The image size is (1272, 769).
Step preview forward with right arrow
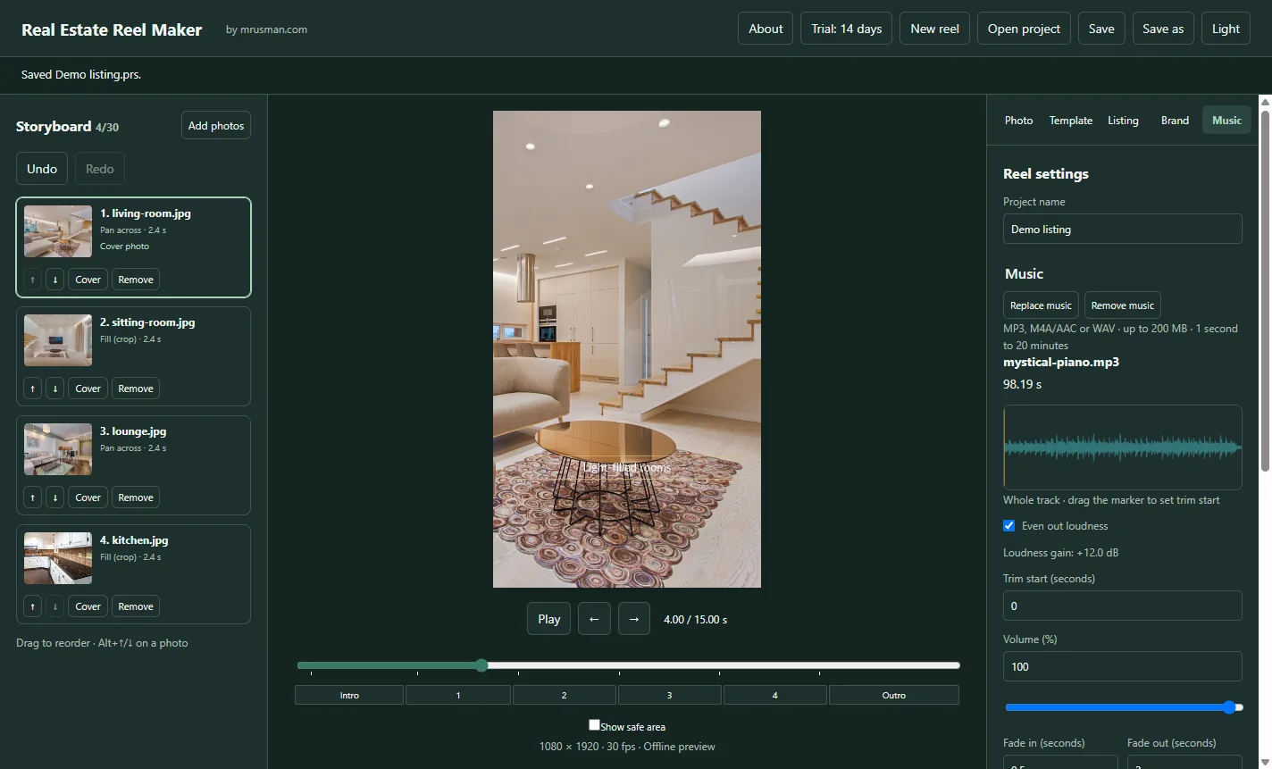click(x=634, y=619)
